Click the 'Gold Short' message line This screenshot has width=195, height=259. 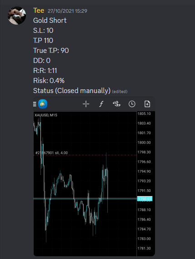(x=50, y=21)
